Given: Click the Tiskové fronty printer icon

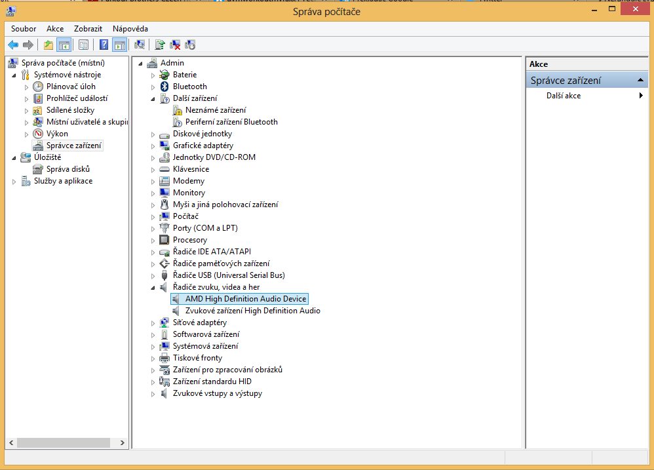Looking at the screenshot, I should (x=164, y=358).
